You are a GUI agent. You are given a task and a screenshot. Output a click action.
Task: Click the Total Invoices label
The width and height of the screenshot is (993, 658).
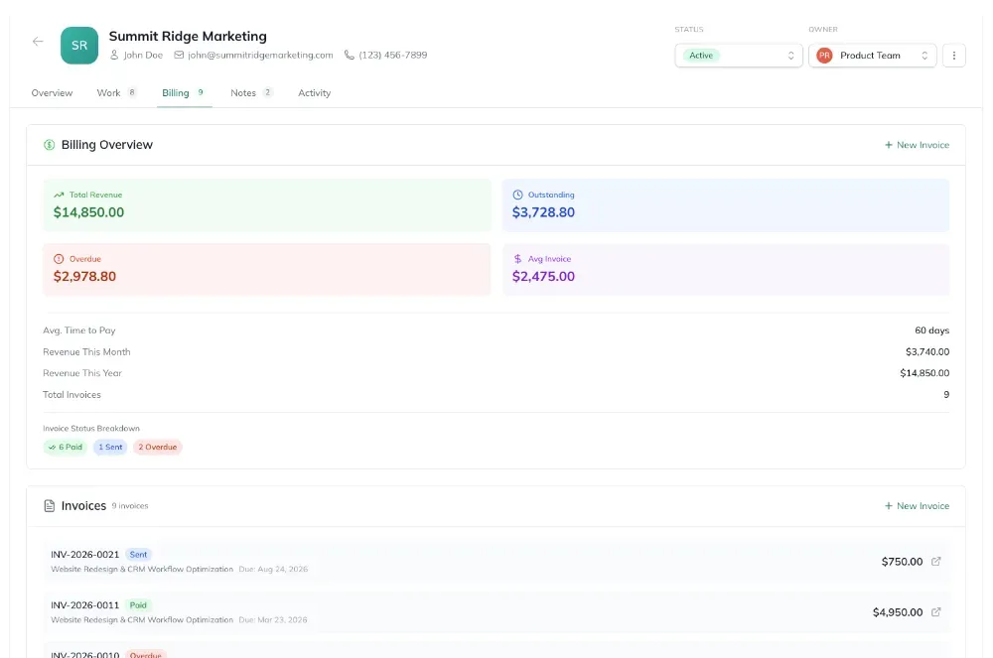71,395
